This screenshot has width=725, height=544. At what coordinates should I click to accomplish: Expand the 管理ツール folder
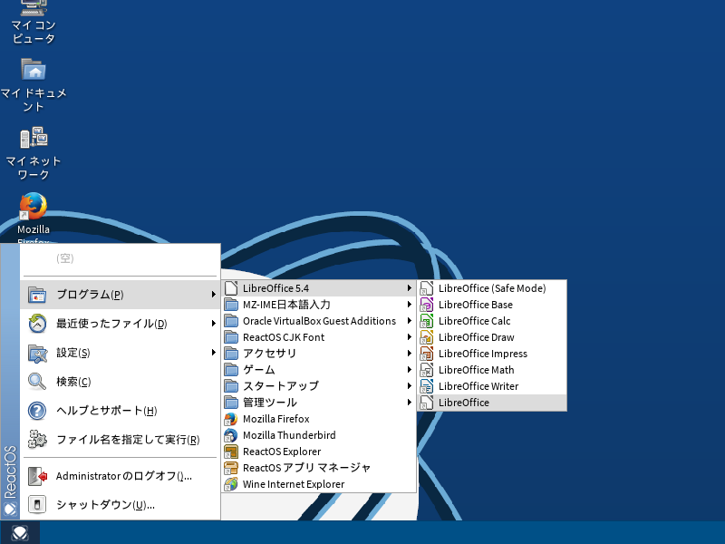[x=269, y=403]
